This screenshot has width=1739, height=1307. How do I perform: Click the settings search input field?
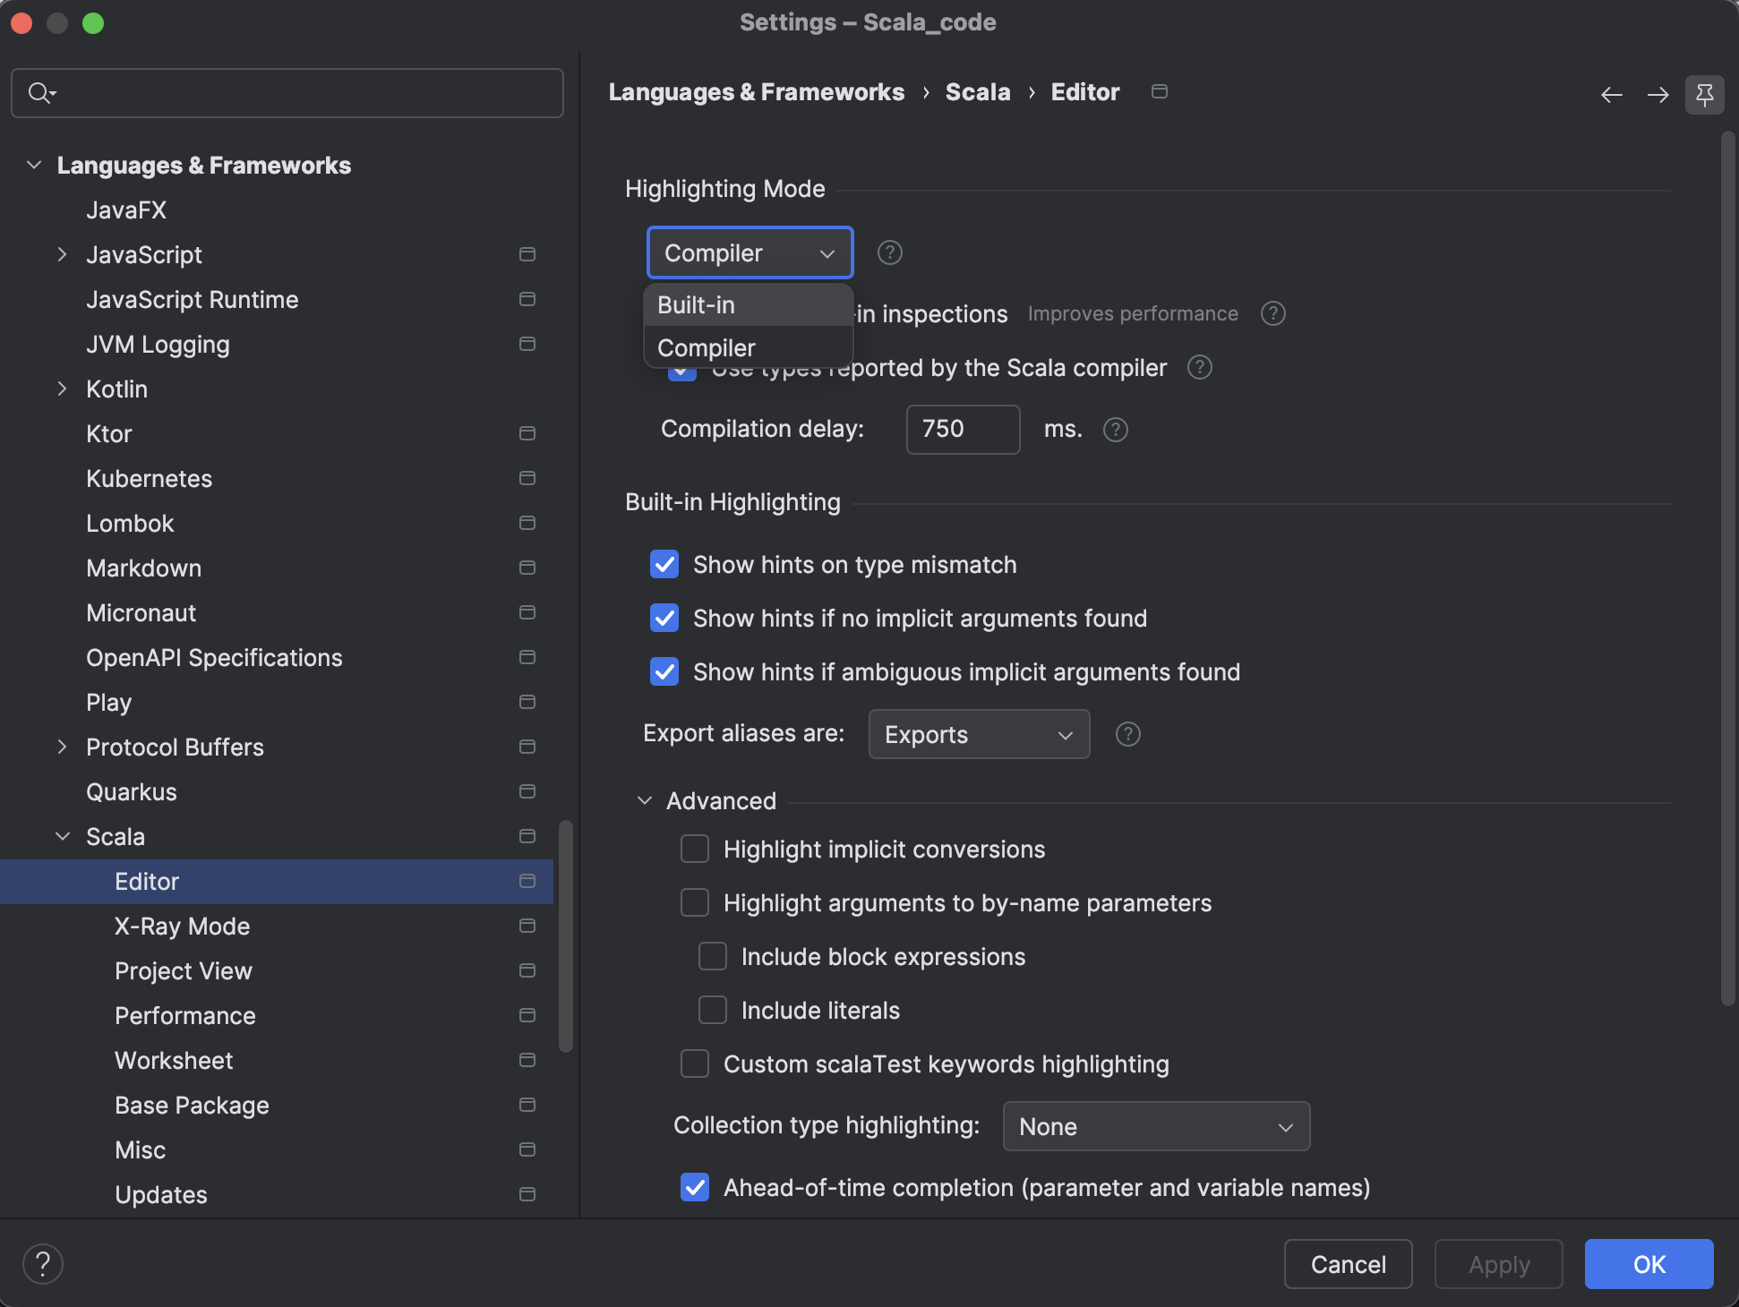[287, 93]
